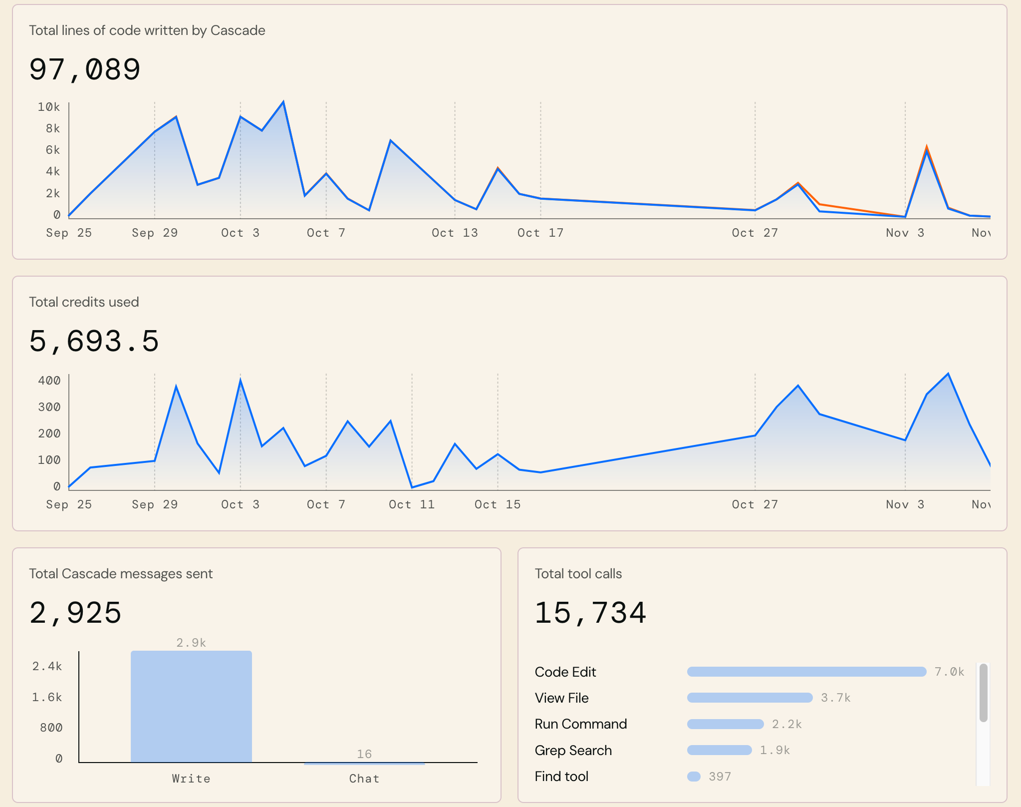Viewport: 1021px width, 807px height.
Task: Click the Run Command label
Action: [x=580, y=724]
